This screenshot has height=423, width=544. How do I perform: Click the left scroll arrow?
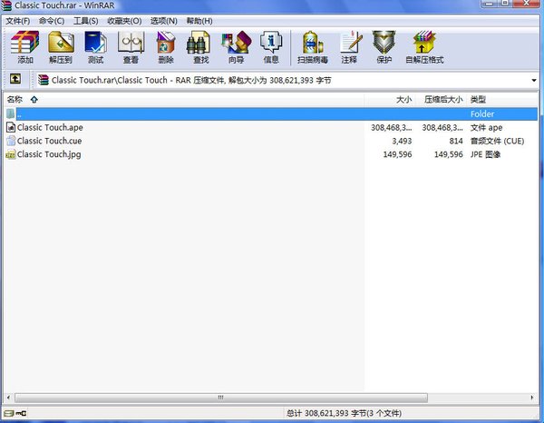pyautogui.click(x=8, y=398)
